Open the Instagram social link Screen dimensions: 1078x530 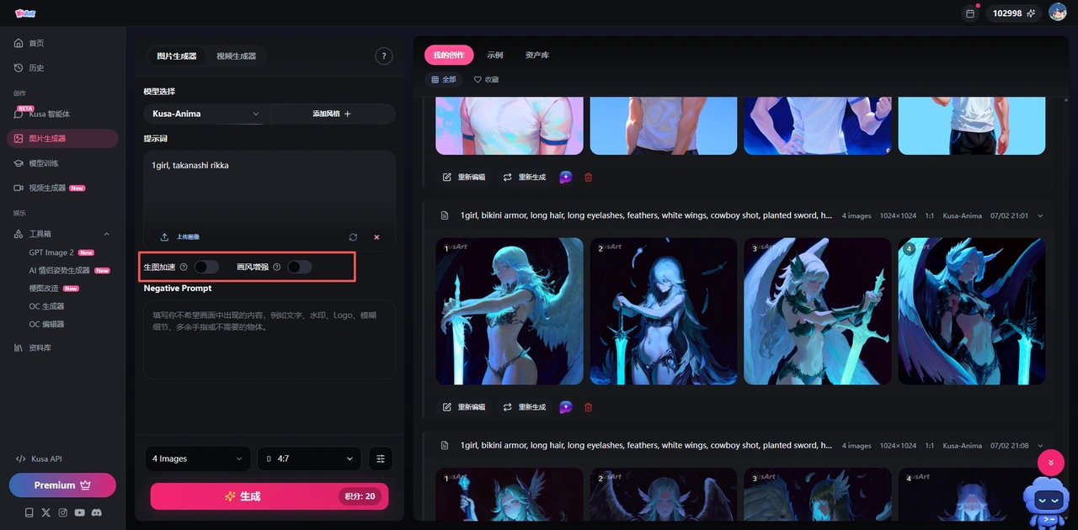[x=62, y=512]
